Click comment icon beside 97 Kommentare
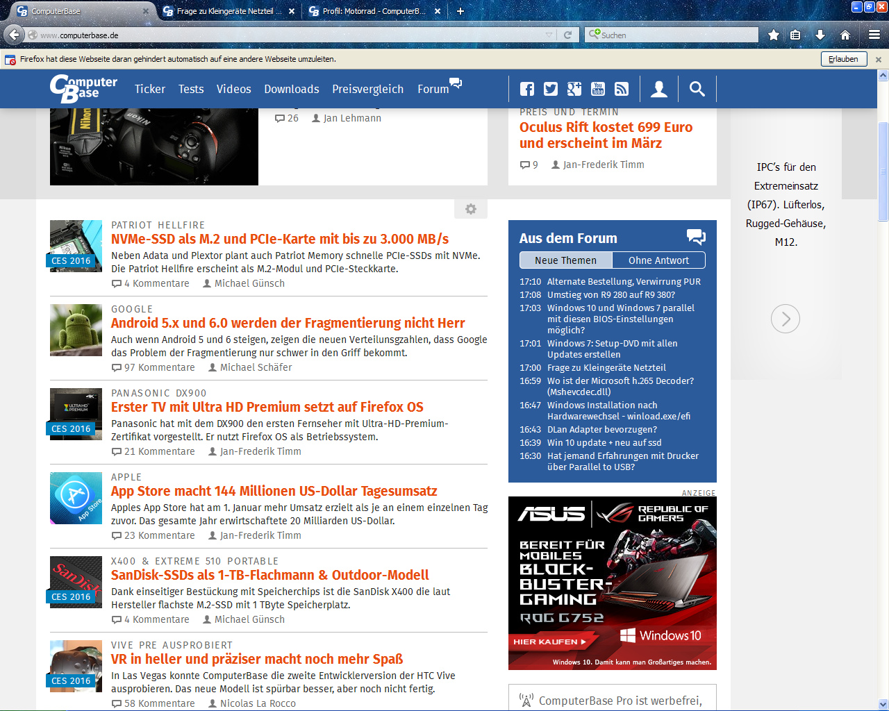Screen dimensions: 889x711 pos(116,367)
